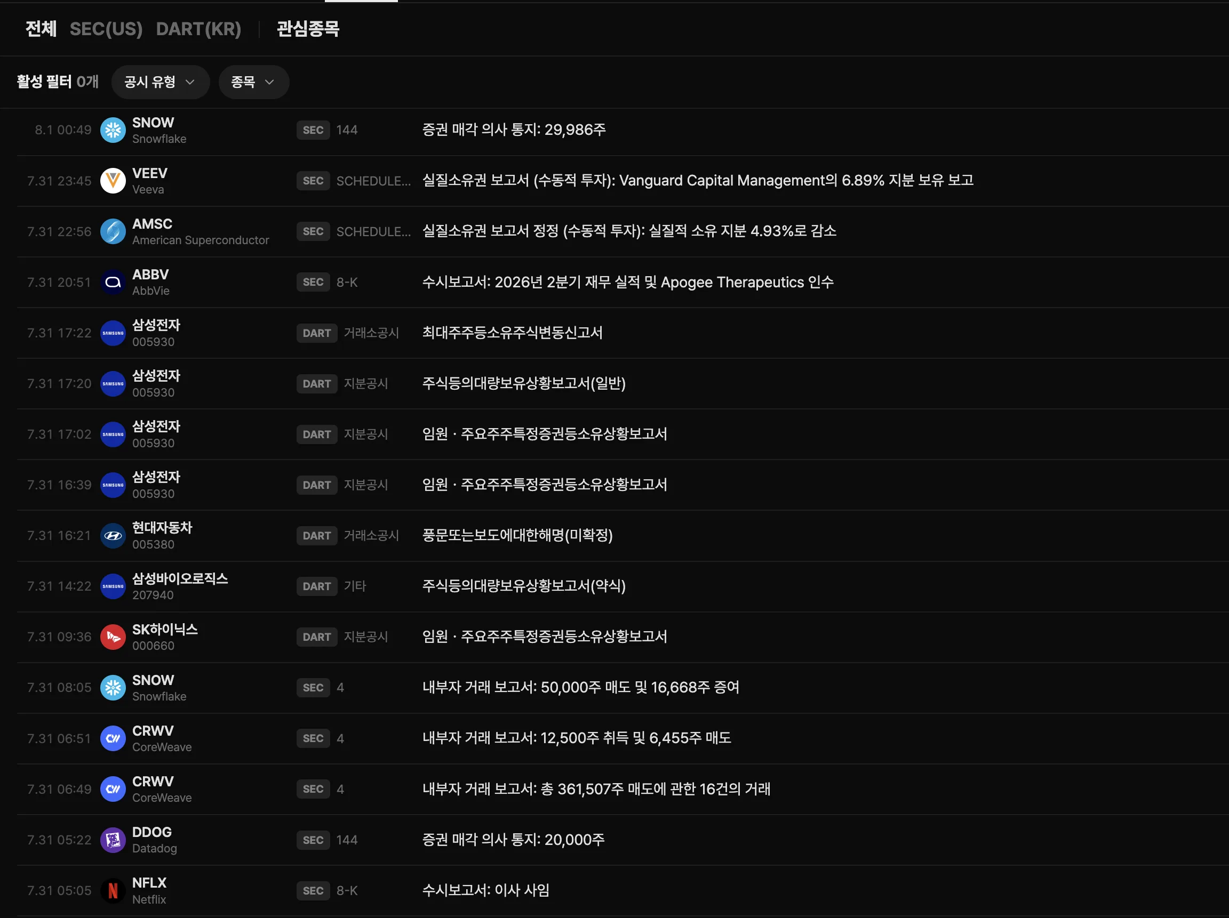The width and height of the screenshot is (1229, 918).
Task: Select the DDOG ticker name
Action: tap(151, 832)
